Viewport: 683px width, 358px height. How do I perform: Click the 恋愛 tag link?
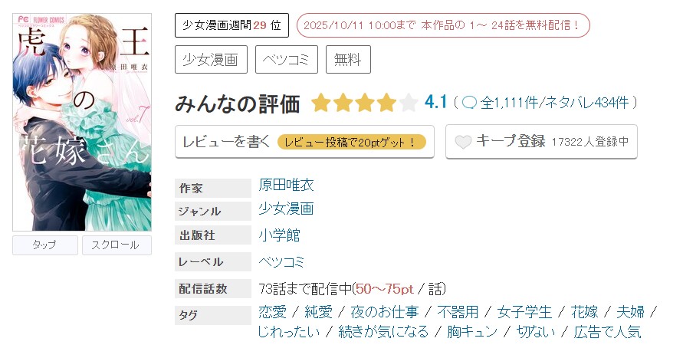tap(272, 312)
